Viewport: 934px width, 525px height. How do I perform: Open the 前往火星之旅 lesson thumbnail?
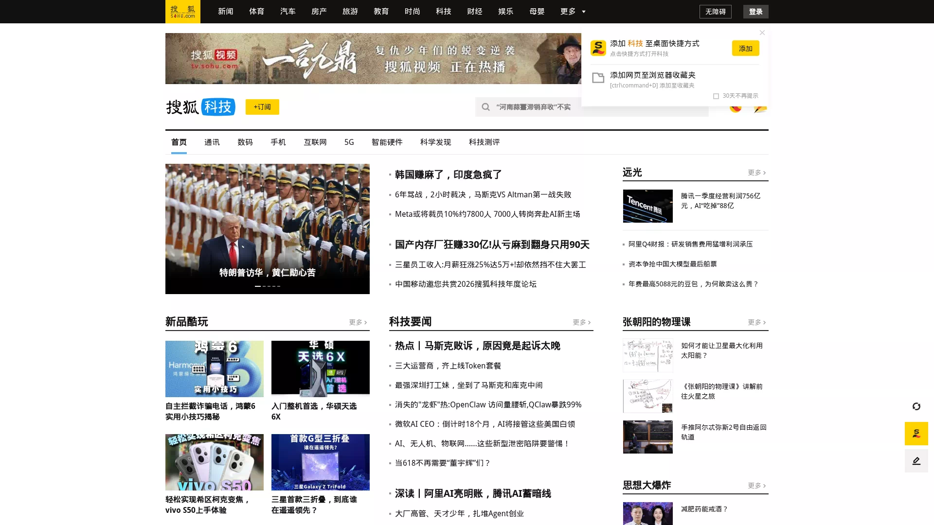pyautogui.click(x=648, y=396)
